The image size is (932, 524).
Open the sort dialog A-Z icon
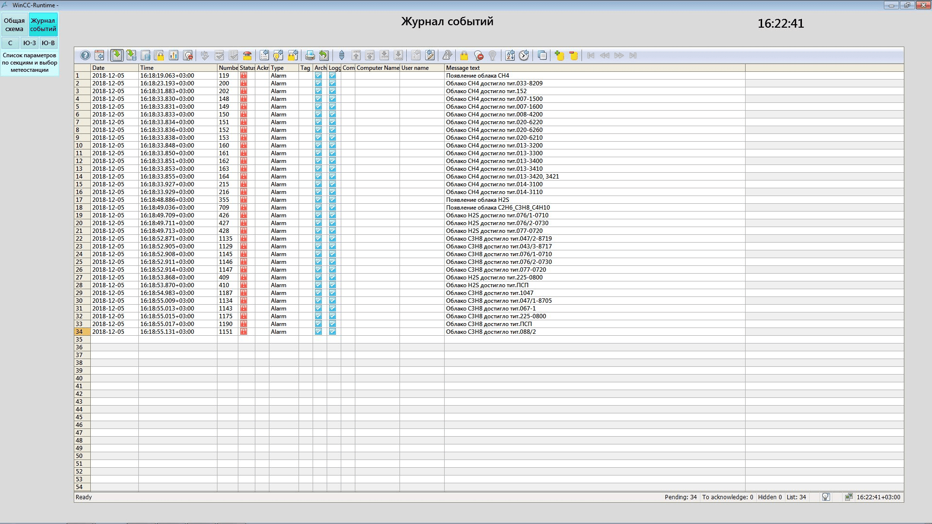[x=510, y=55]
